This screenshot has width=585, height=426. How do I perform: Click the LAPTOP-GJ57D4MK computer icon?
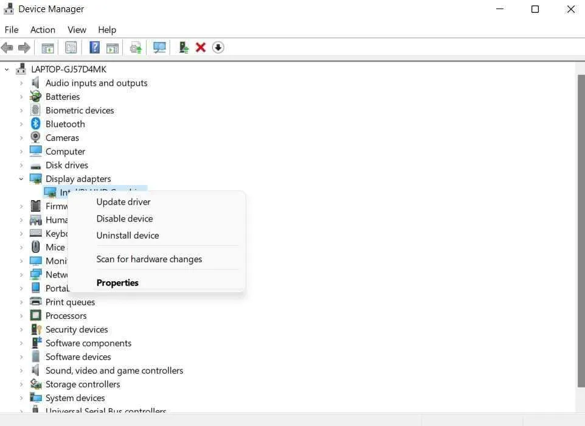[x=21, y=69]
